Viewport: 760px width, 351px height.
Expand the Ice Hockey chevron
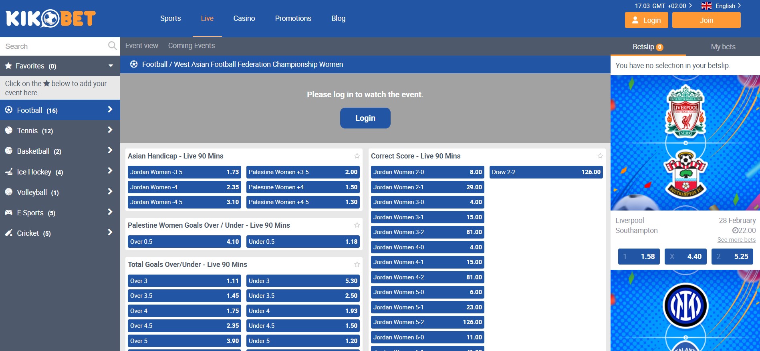[110, 170]
